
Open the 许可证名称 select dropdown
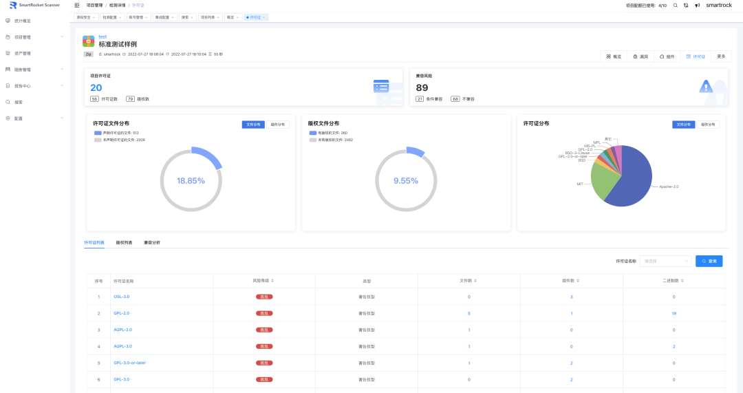coord(665,261)
